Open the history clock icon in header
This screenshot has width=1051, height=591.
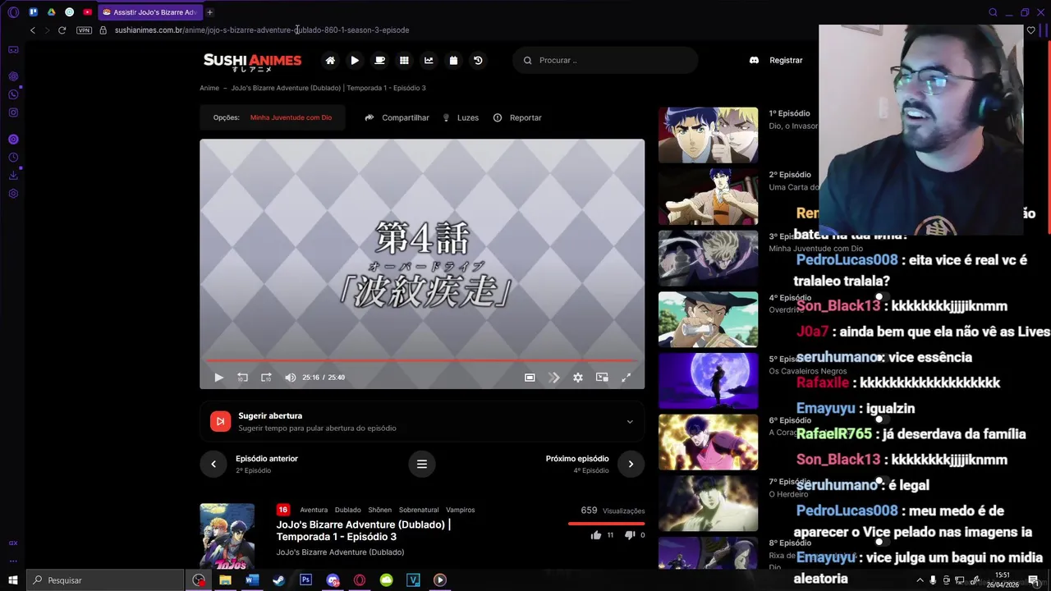(478, 60)
